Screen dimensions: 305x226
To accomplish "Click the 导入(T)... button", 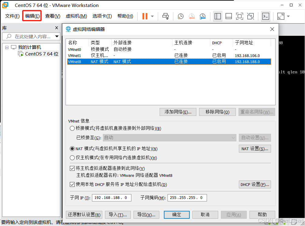I will pyautogui.click(x=118, y=215).
